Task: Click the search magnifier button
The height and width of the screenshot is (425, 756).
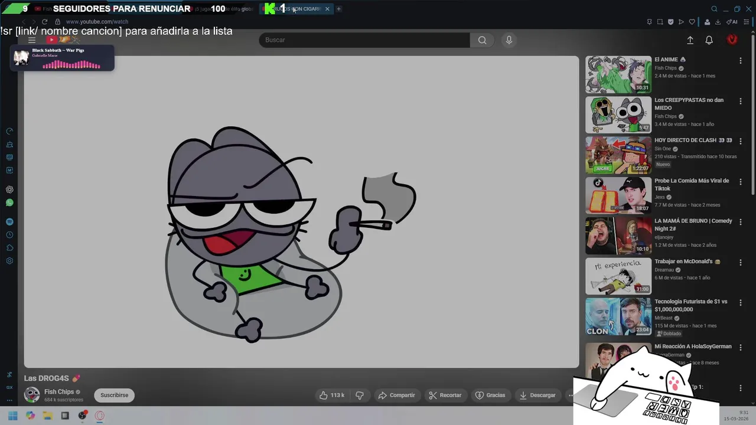Action: pos(483,40)
